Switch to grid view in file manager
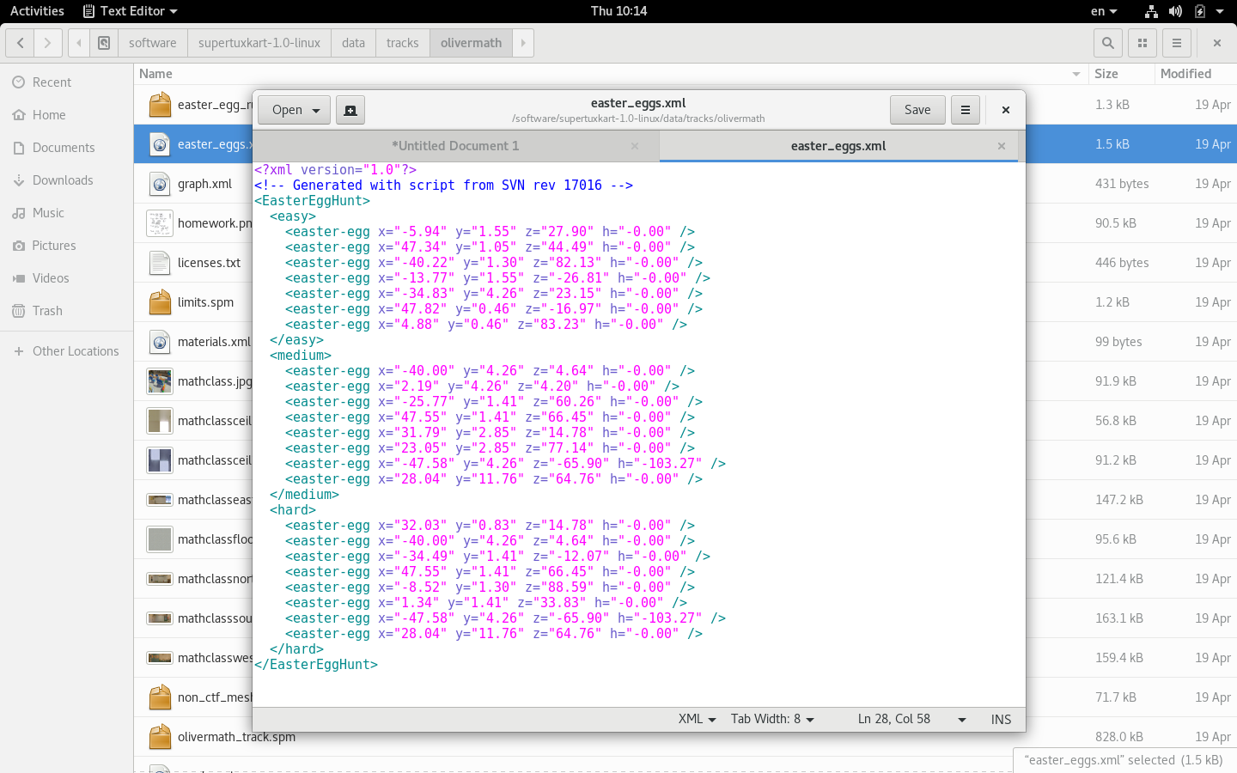 click(1143, 43)
